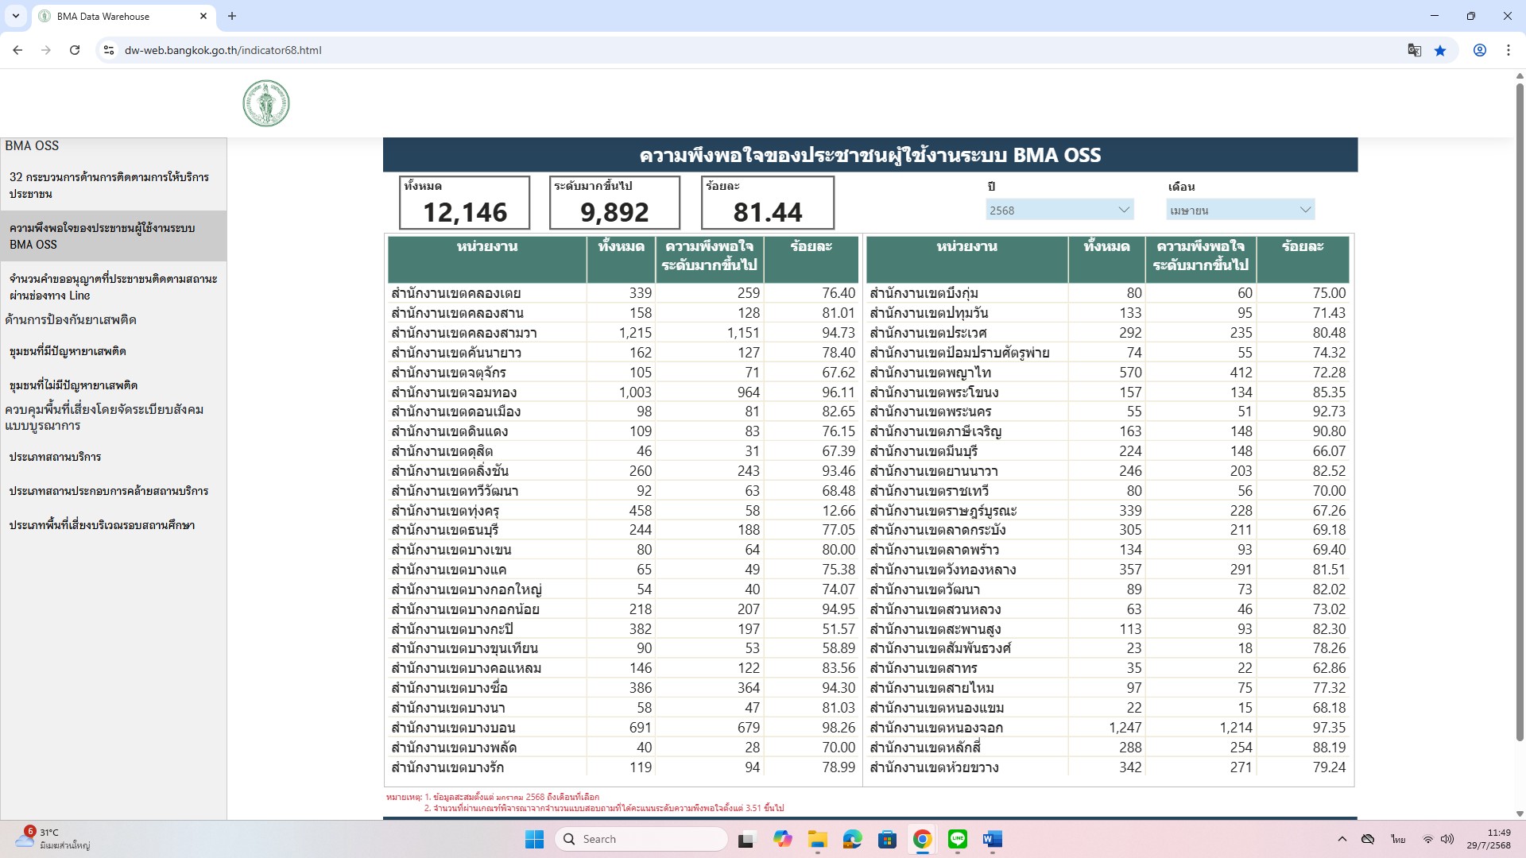Image resolution: width=1526 pixels, height=858 pixels.
Task: Click the Thai language indicator
Action: (1398, 839)
